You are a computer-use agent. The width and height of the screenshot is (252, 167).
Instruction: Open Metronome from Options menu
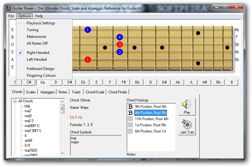(44, 37)
